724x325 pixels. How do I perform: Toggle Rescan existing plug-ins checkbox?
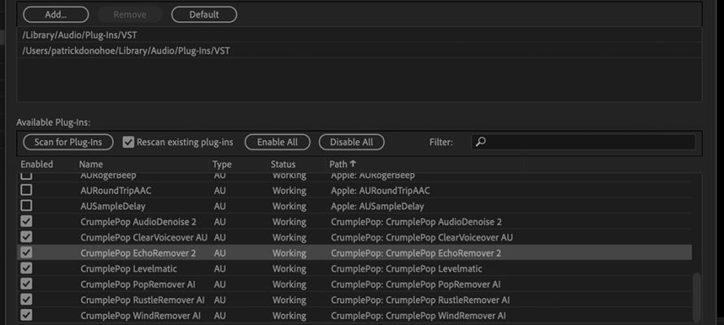[x=129, y=142]
